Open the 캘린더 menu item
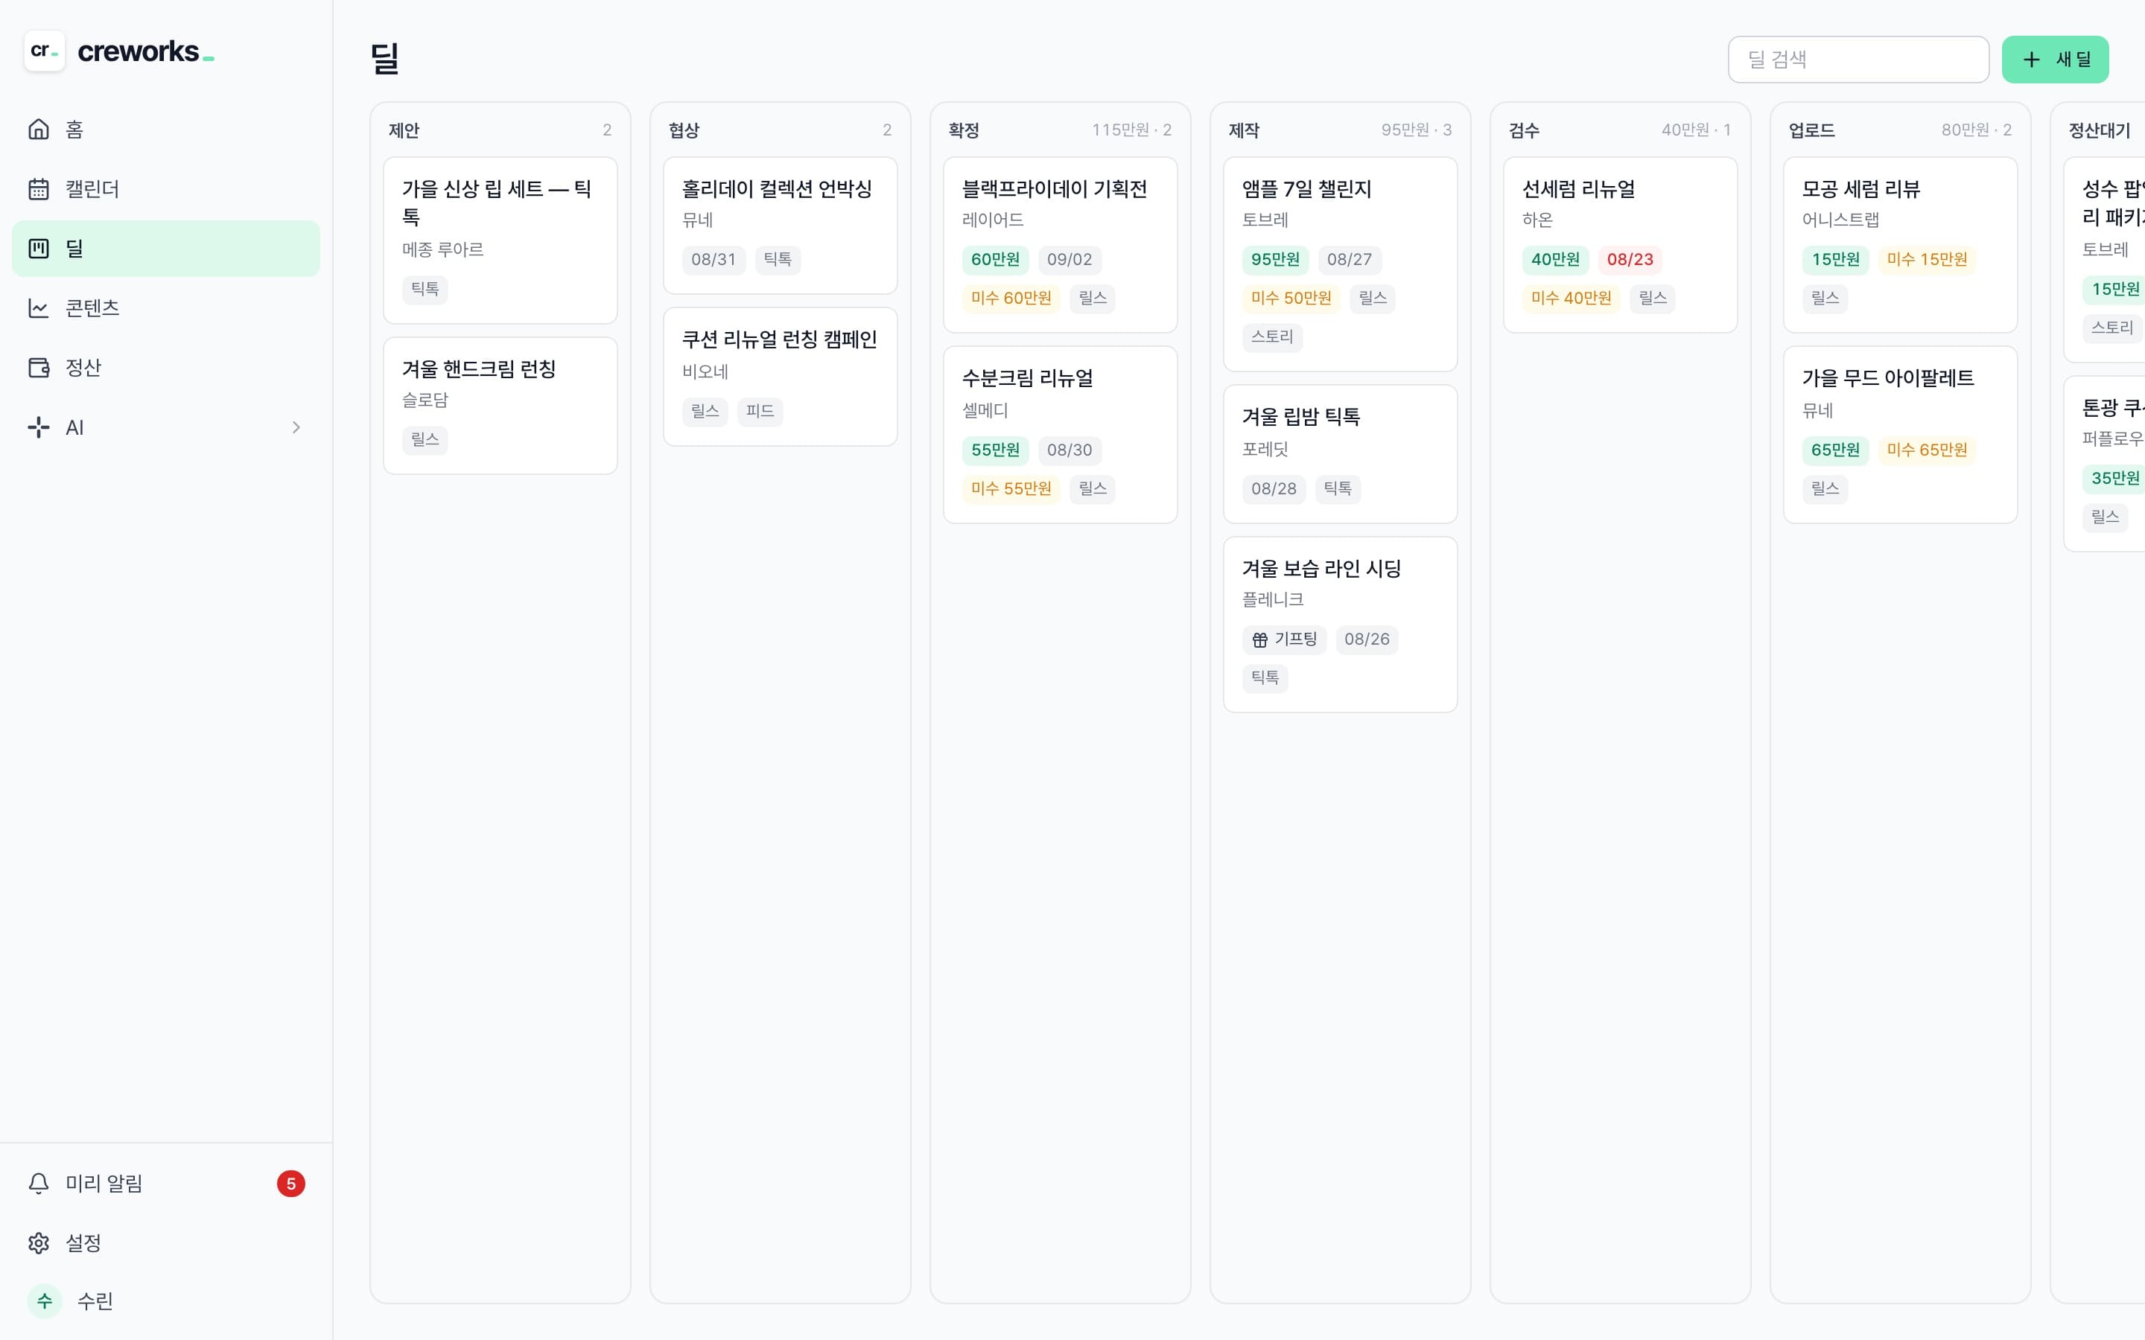Image resolution: width=2145 pixels, height=1340 pixels. tap(166, 189)
